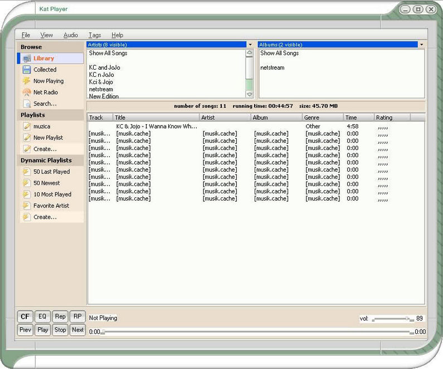
Task: Open the Audio menu
Action: 71,35
